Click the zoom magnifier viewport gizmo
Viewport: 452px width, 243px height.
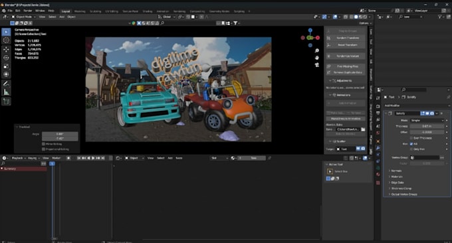click(x=317, y=50)
